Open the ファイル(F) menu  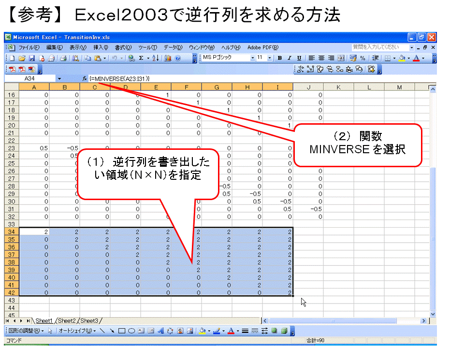click(x=30, y=47)
